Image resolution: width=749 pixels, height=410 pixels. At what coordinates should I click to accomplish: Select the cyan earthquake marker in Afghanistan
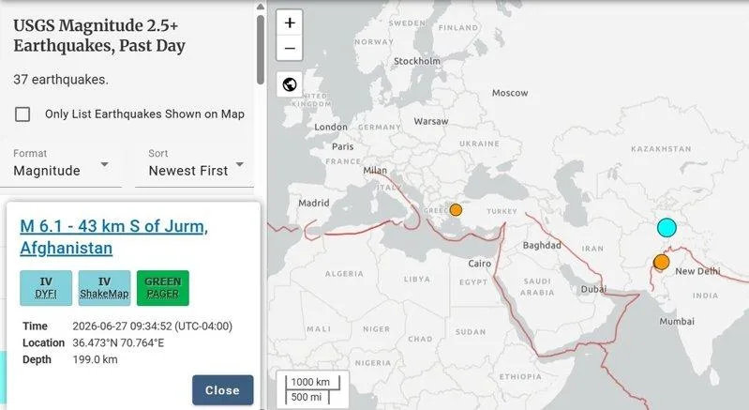pos(667,227)
